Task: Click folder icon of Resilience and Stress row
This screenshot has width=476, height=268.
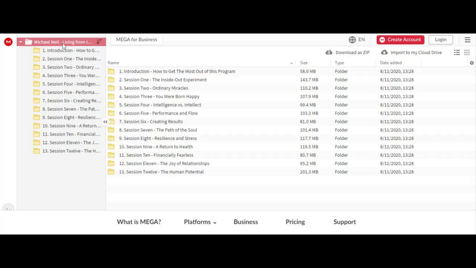Action: (111, 138)
